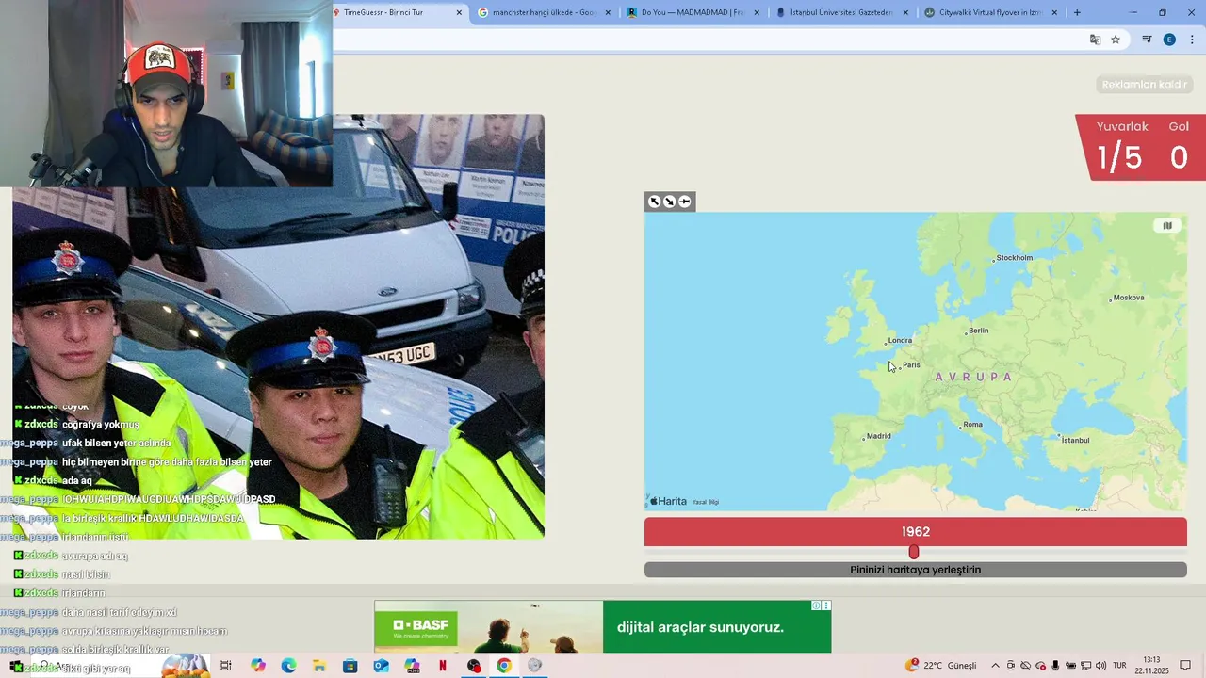Open the 'Yasal Bilgi' map link
Image resolution: width=1206 pixels, height=678 pixels.
click(x=706, y=502)
